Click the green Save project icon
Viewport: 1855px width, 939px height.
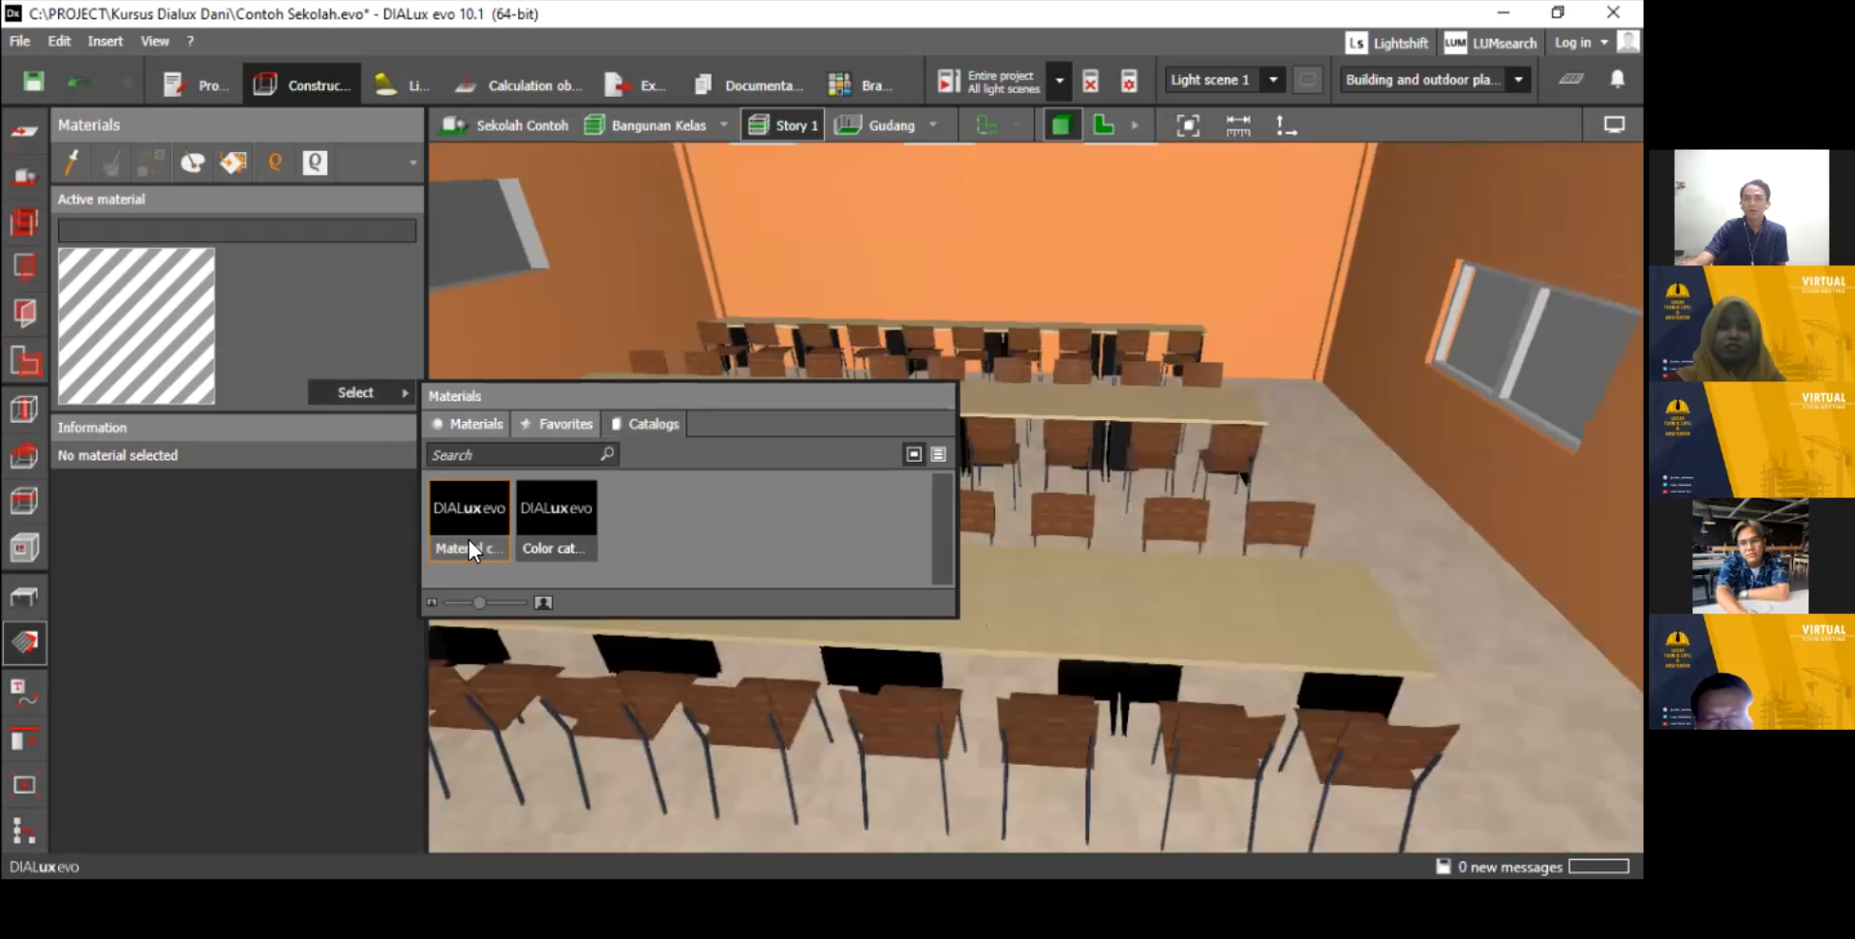[34, 81]
